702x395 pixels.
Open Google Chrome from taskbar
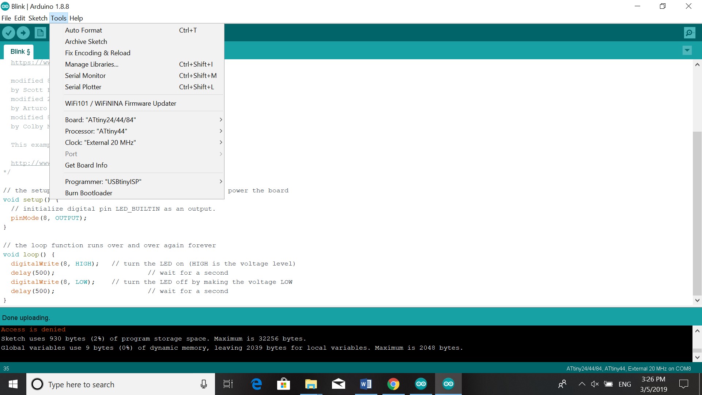[393, 384]
